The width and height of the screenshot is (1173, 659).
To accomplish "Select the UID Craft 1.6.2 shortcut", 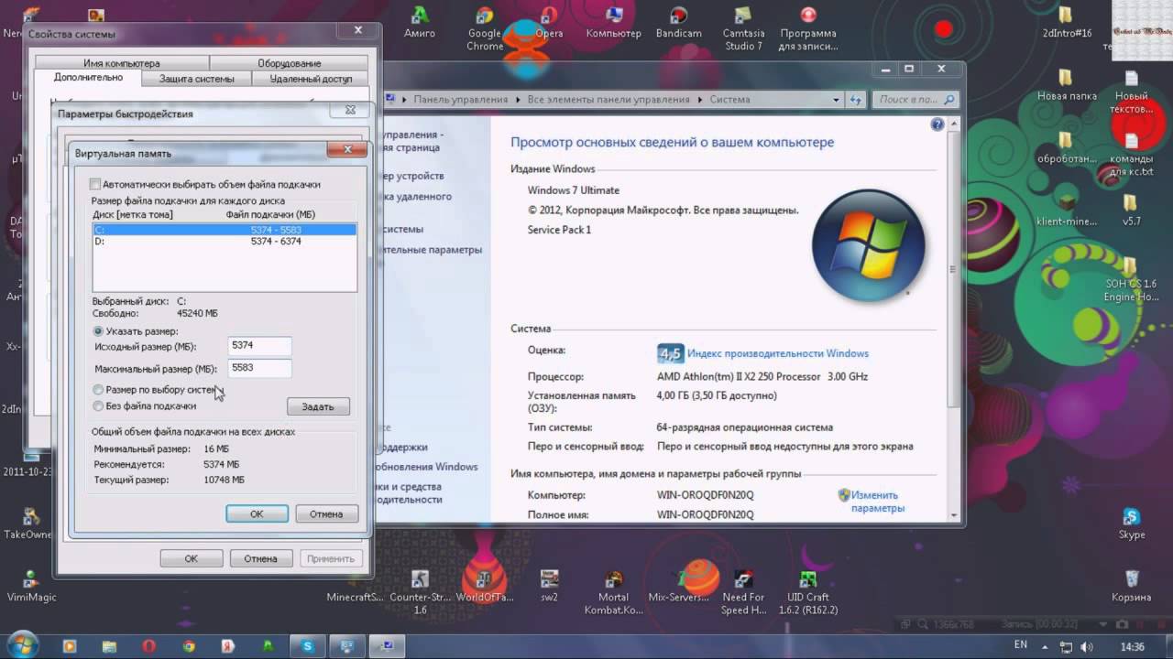I will [807, 592].
